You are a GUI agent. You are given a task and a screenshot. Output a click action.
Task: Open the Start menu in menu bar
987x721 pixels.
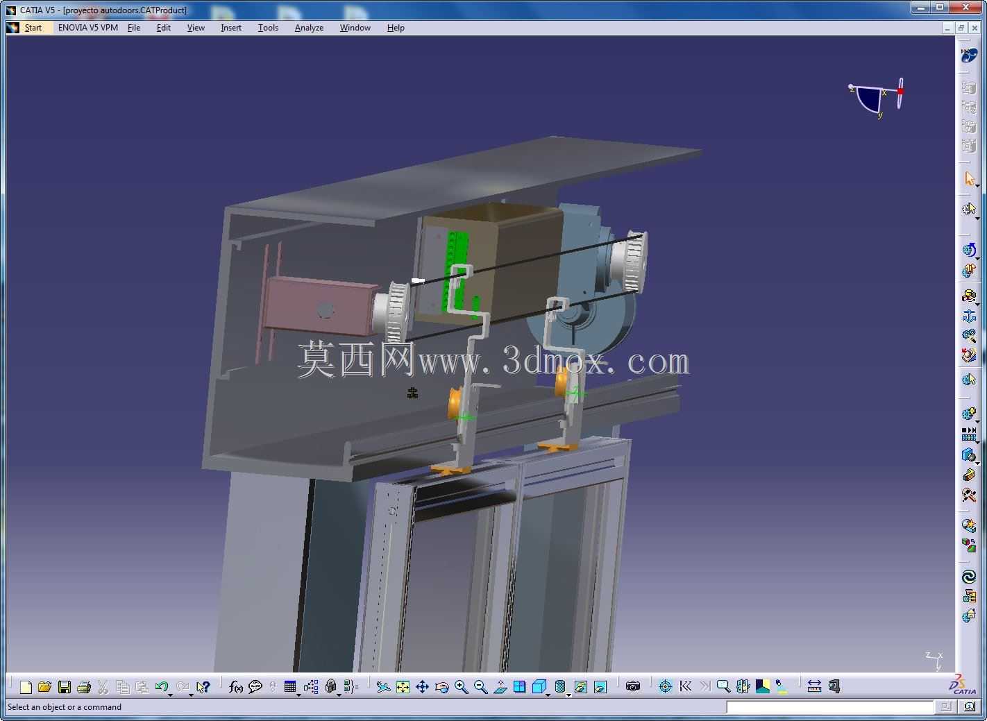33,28
